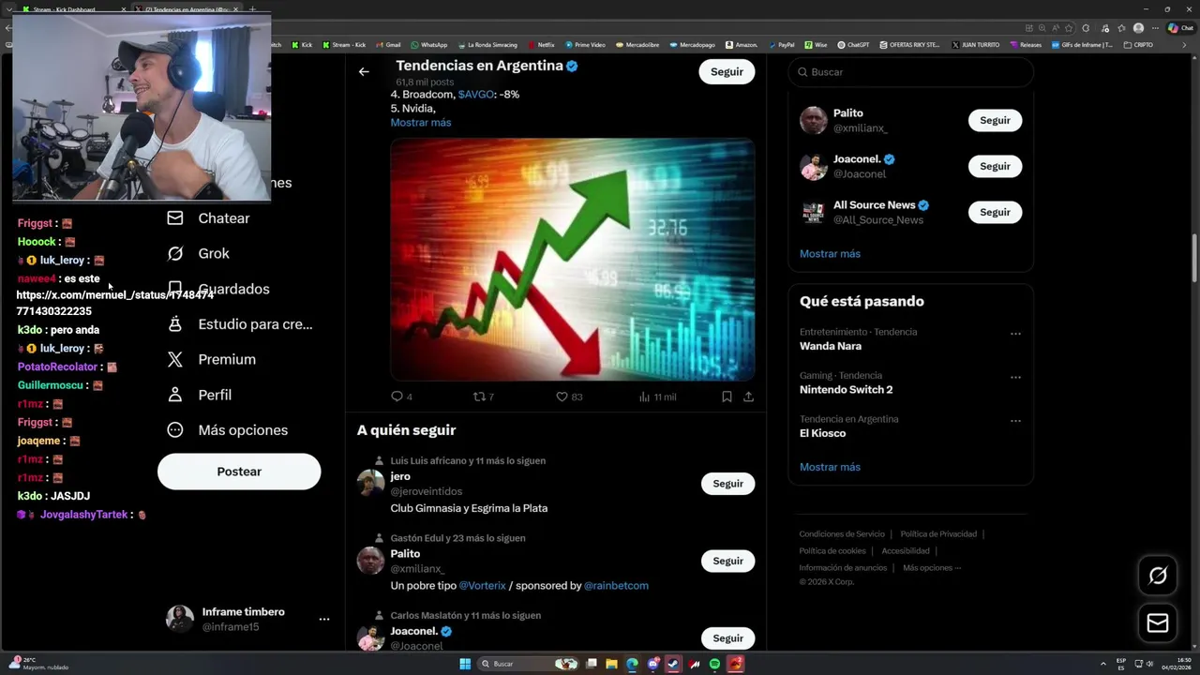
Task: Repost the stock market post
Action: tap(484, 397)
